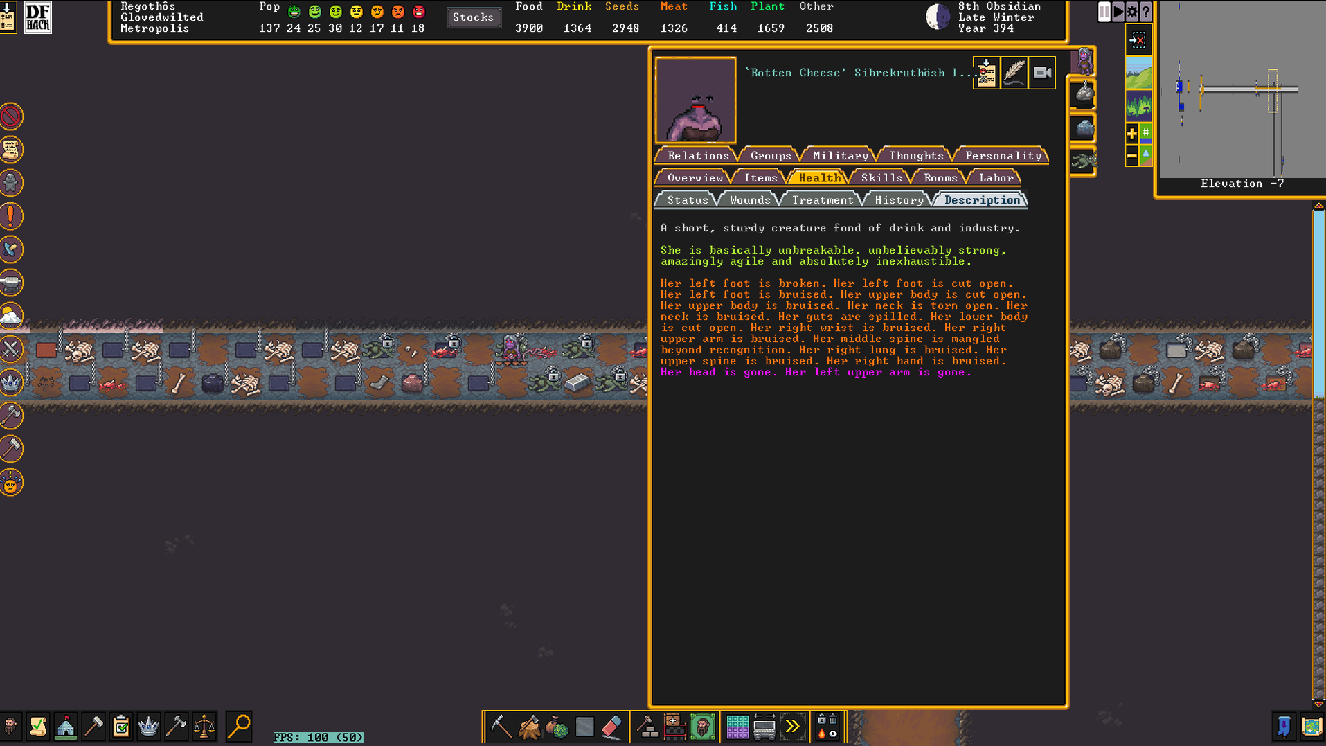This screenshot has height=746, width=1326.
Task: Click the dwarf portrait thumbnail
Action: point(695,100)
